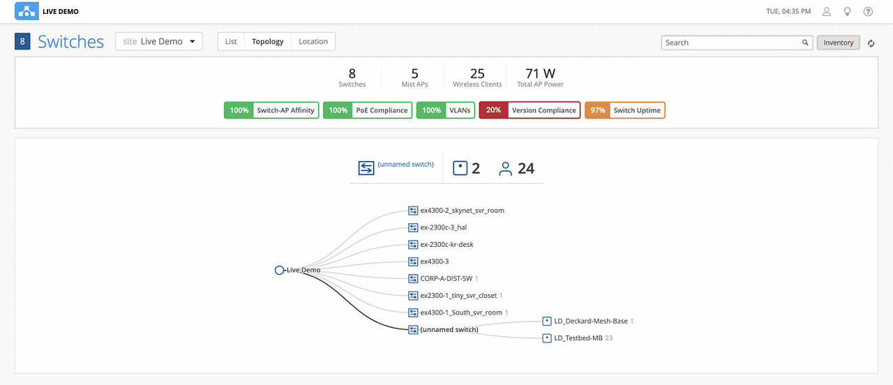Click the Version Compliance 20% badge
The image size is (893, 385).
pyautogui.click(x=530, y=110)
